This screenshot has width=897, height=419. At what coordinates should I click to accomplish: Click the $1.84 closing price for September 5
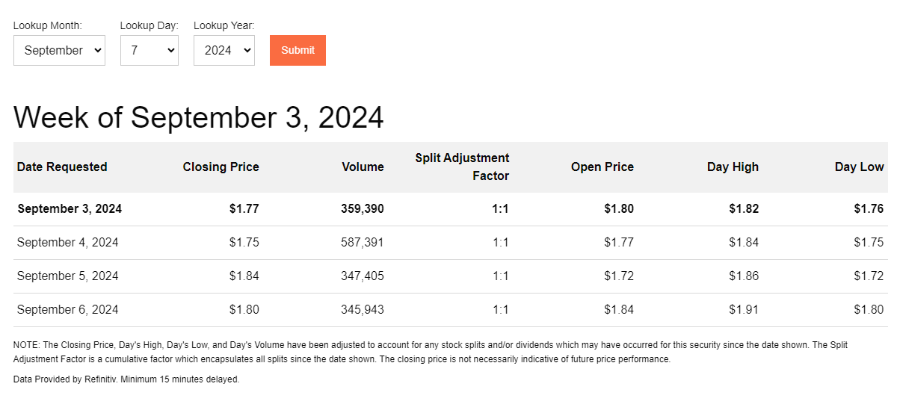[244, 276]
